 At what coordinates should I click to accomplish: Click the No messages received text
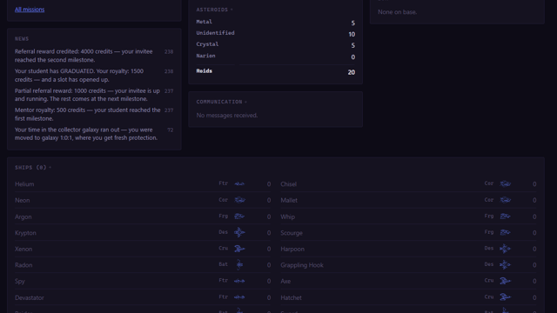(226, 116)
